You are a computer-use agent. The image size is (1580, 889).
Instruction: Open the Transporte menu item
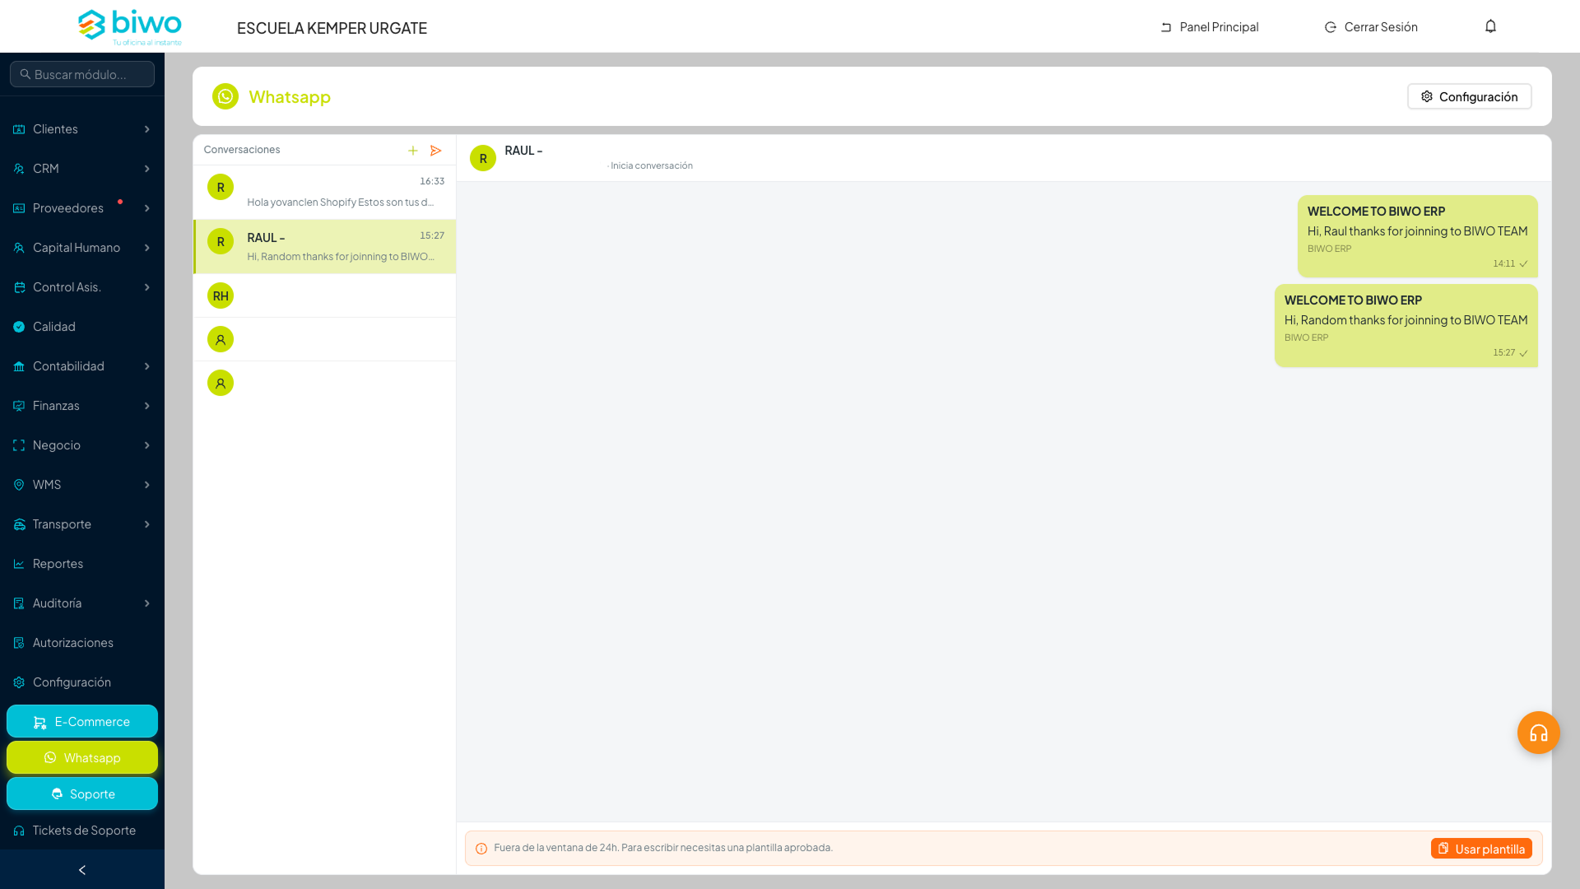pos(82,524)
